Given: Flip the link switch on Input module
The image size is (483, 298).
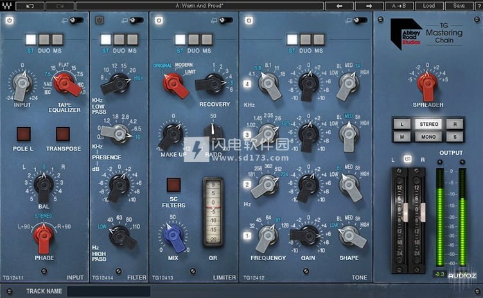Looking at the screenshot, I should pyautogui.click(x=76, y=21).
